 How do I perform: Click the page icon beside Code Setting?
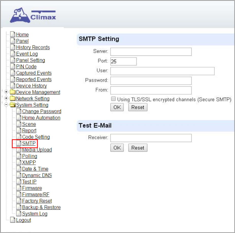[x=19, y=137]
